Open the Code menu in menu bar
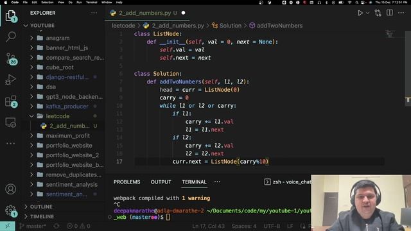 coord(15,3)
